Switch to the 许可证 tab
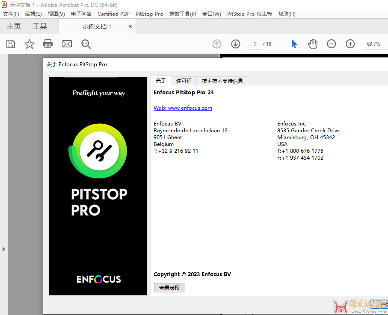This screenshot has height=315, width=388. point(184,81)
